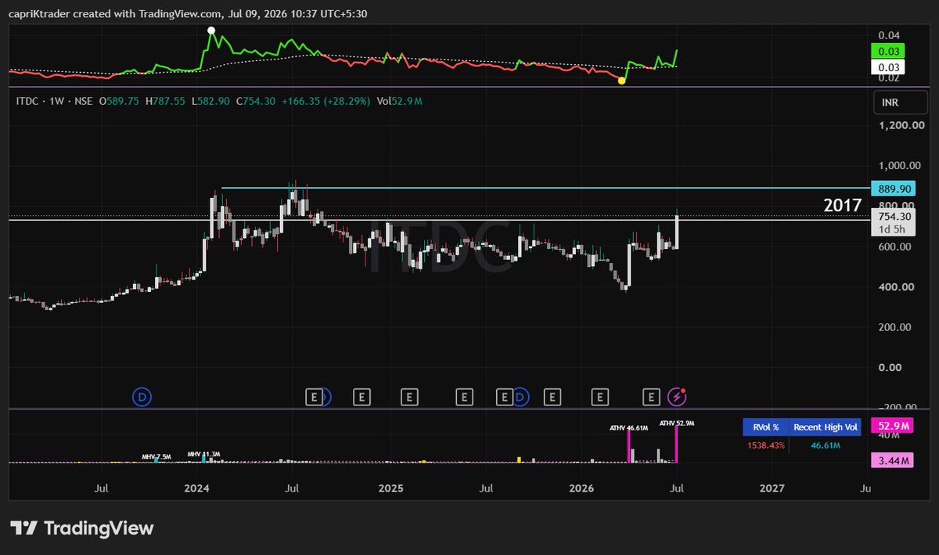Click the 1,200.00 price axis label

(x=901, y=125)
